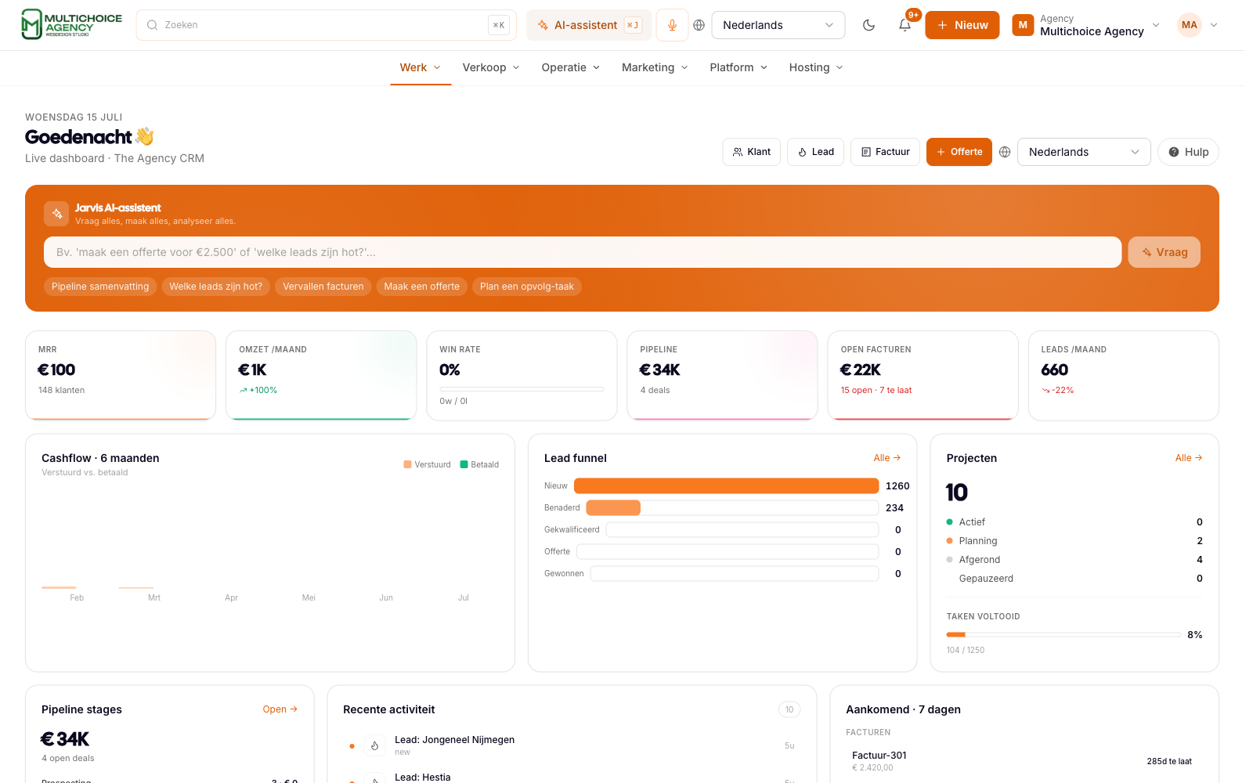
Task: Focus the Jarvis question input field
Action: tap(583, 252)
